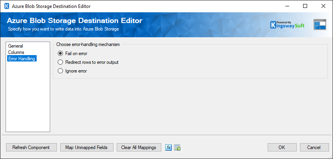Maximize the editor window
Image resolution: width=333 pixels, height=159 pixels.
[x=305, y=6]
